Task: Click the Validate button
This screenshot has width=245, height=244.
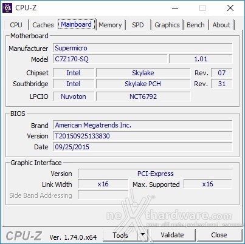Action: [173, 235]
